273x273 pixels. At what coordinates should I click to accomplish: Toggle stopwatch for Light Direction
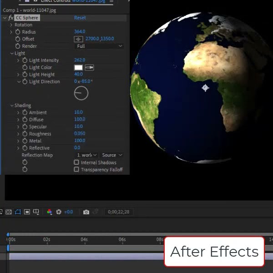(25, 81)
